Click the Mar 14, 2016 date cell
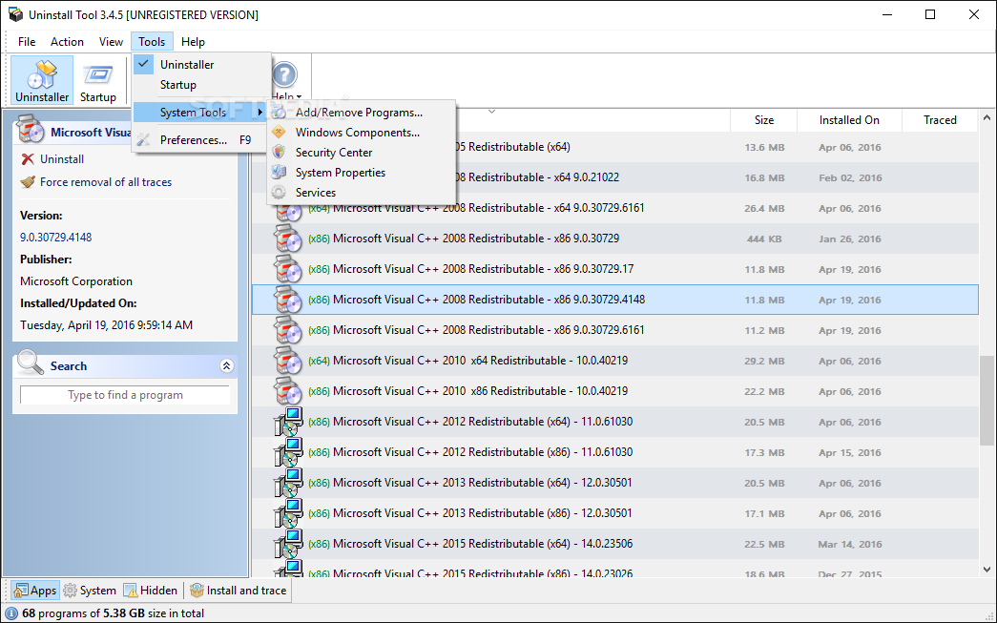The height and width of the screenshot is (623, 997). (x=849, y=544)
